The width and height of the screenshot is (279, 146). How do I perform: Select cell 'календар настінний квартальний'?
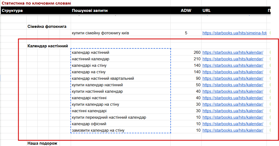coord(103,78)
